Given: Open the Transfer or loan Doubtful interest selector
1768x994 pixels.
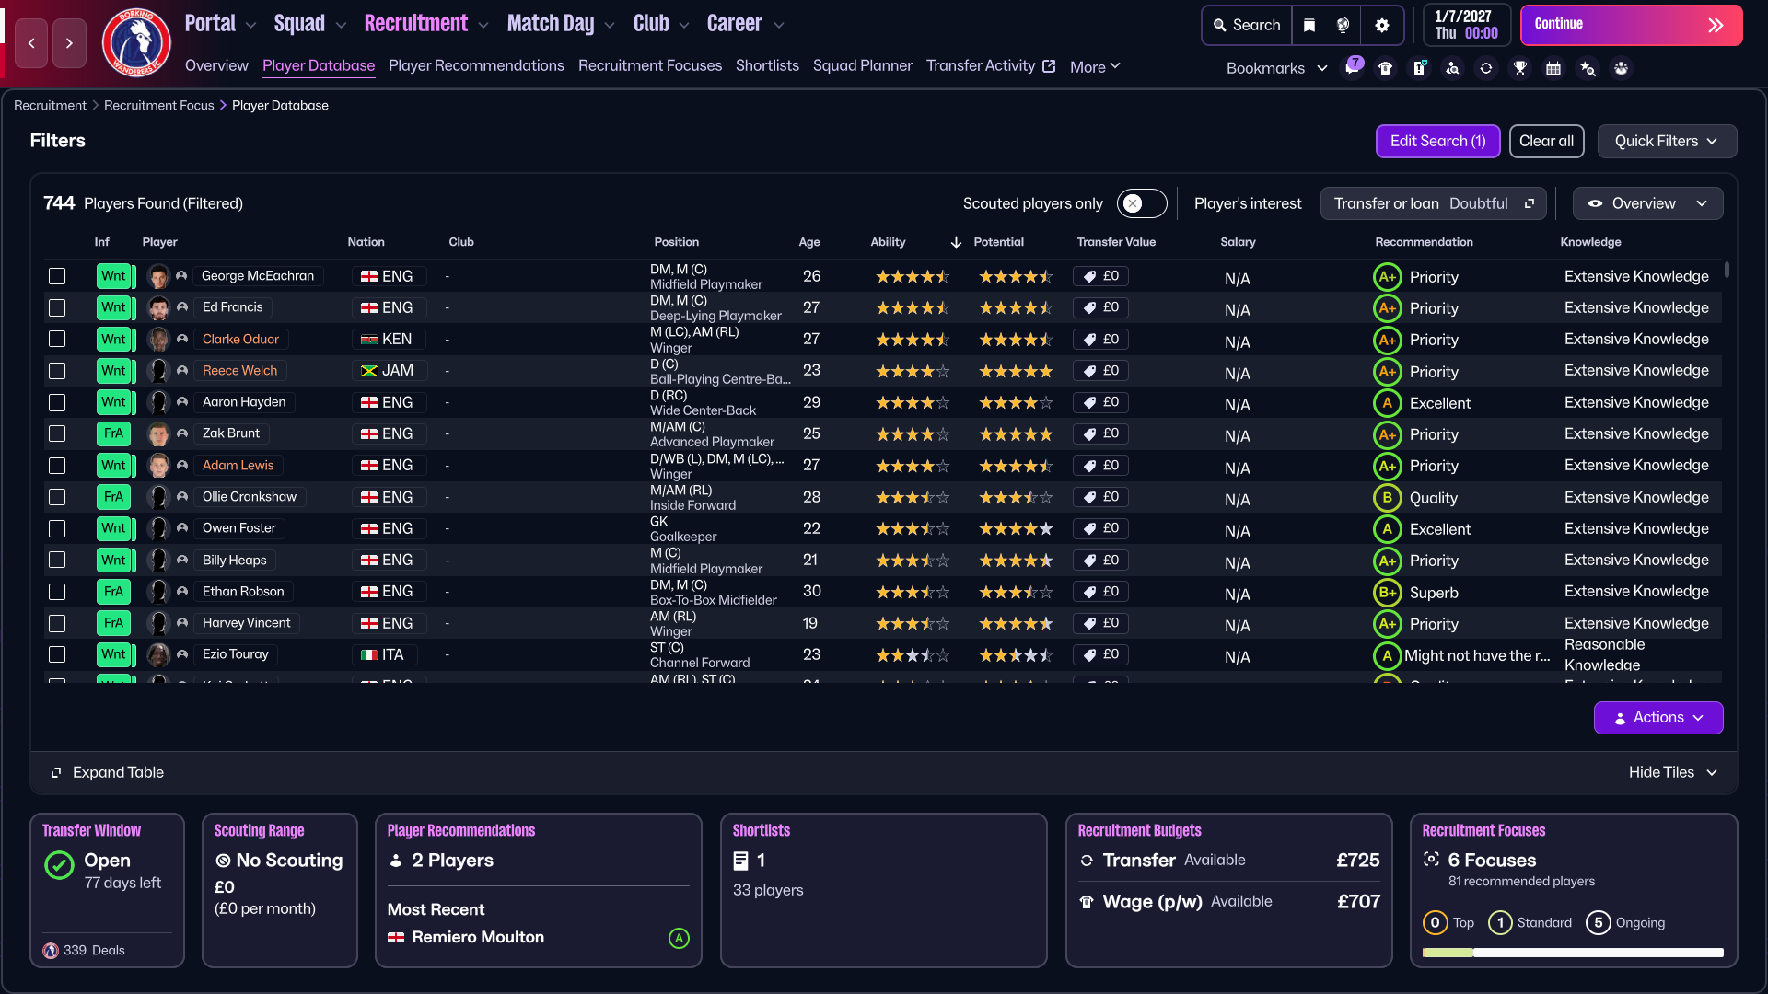Looking at the screenshot, I should (x=1433, y=203).
